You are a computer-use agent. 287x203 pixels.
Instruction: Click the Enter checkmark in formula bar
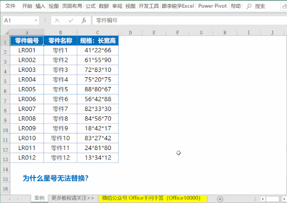71,21
